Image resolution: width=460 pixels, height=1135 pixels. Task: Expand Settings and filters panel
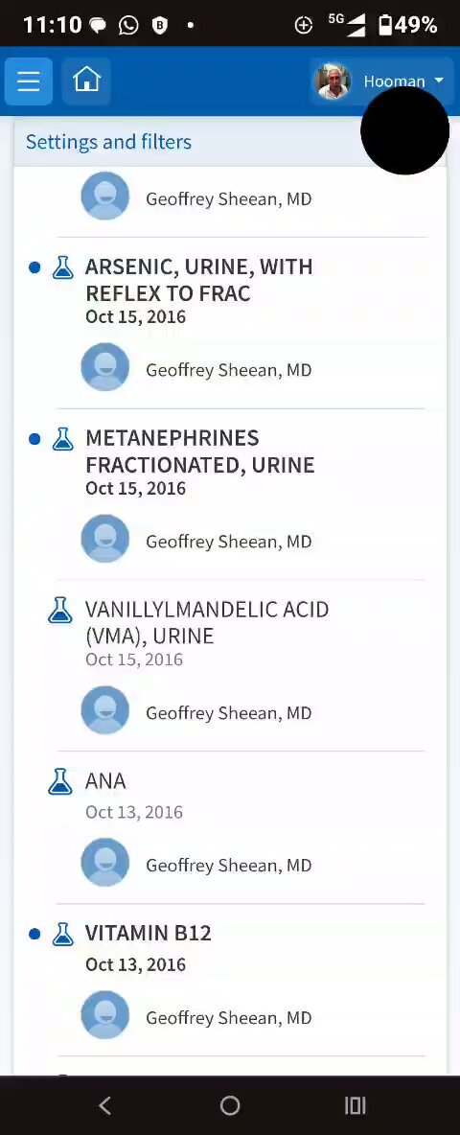[108, 142]
